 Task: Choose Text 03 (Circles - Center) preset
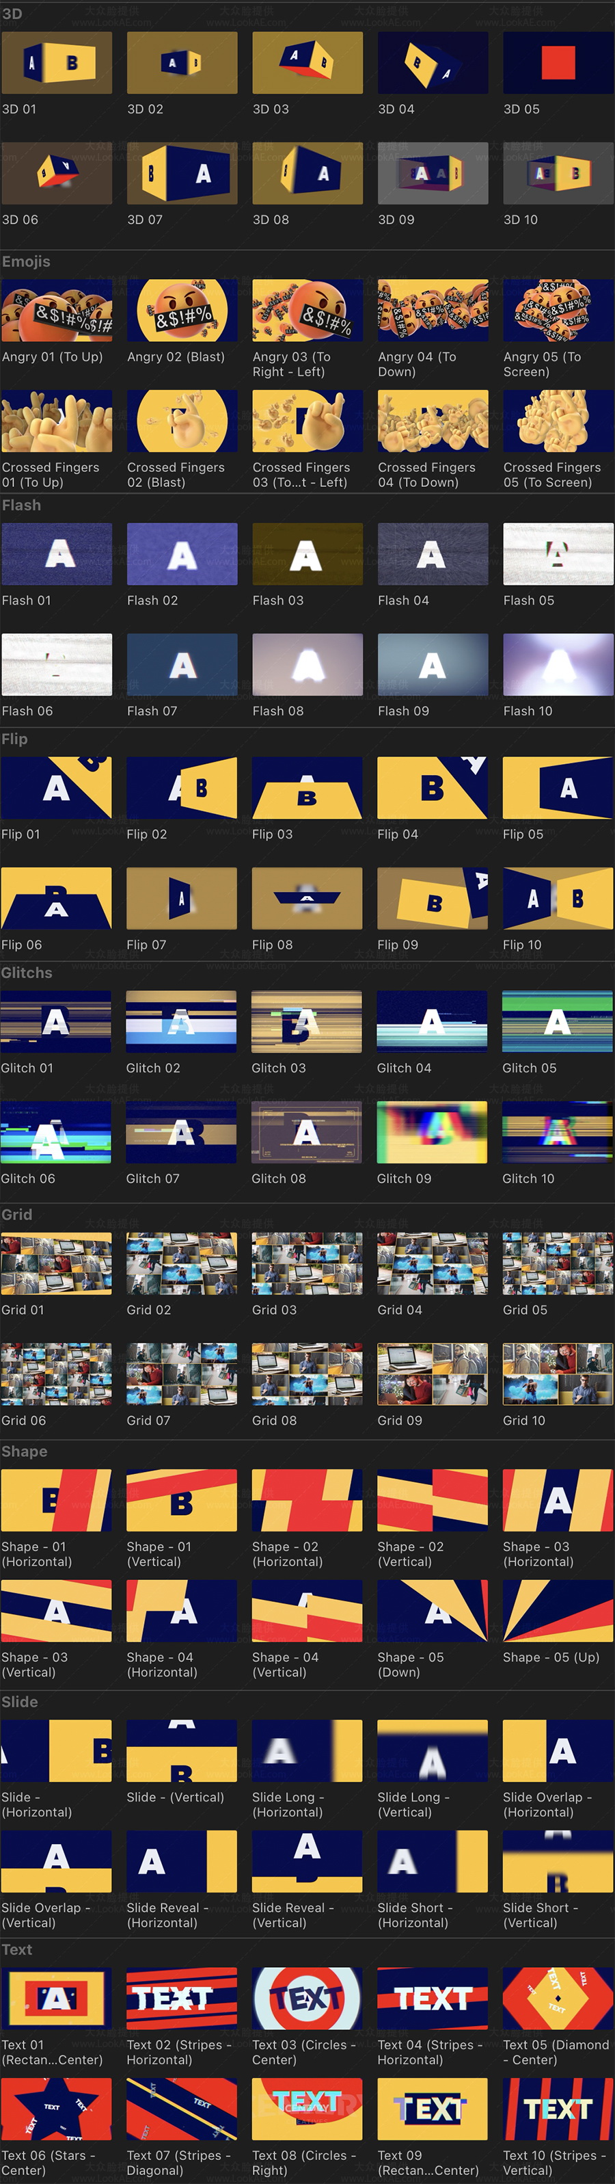click(307, 1999)
